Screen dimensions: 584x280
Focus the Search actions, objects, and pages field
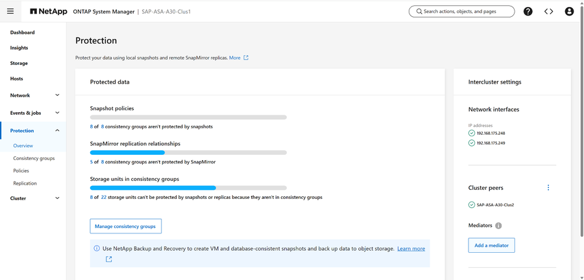[461, 12]
